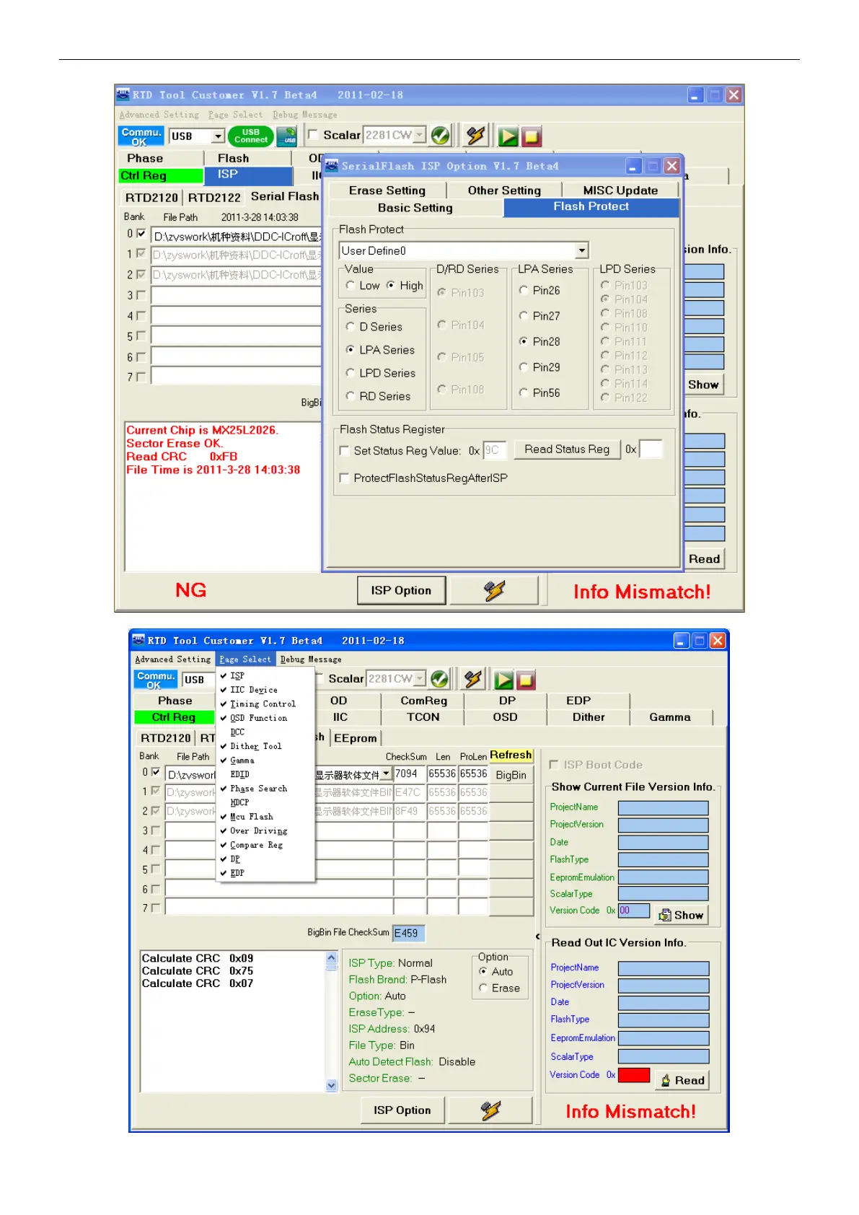Select the Low value radio button
This screenshot has height=1215, width=859.
coord(351,285)
